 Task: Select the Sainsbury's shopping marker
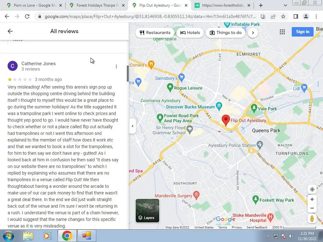[x=181, y=78]
